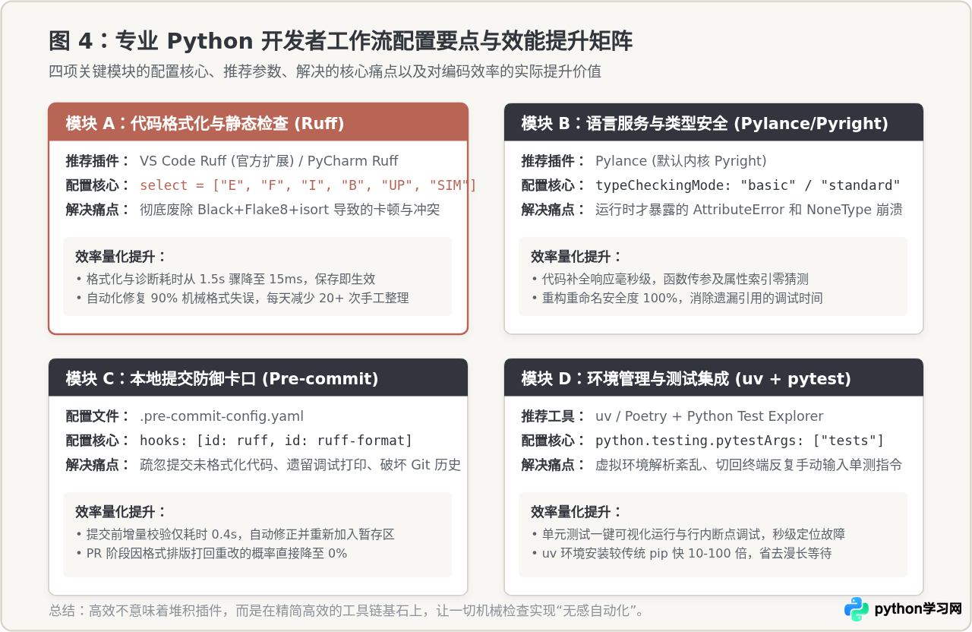Select the header "模块 D：环境管理与测试集成 (uv + pytest)"
Screen dimensions: 972x632
(714, 378)
